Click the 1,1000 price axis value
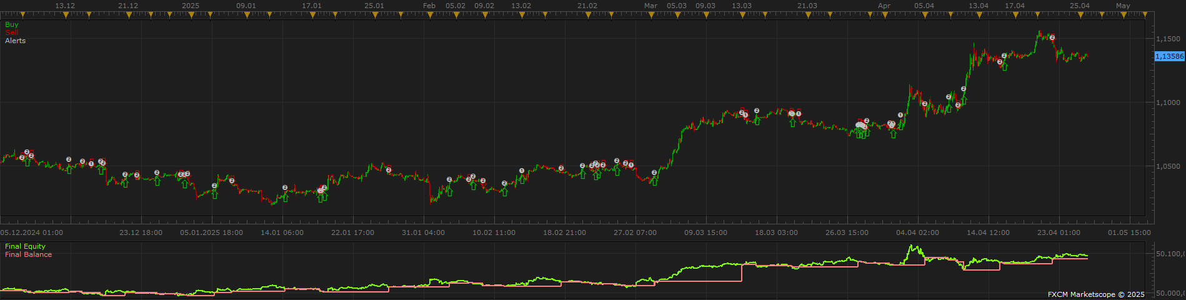The height and width of the screenshot is (300, 1186). tap(1168, 102)
